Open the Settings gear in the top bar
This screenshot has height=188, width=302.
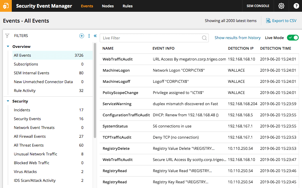[x=281, y=6]
